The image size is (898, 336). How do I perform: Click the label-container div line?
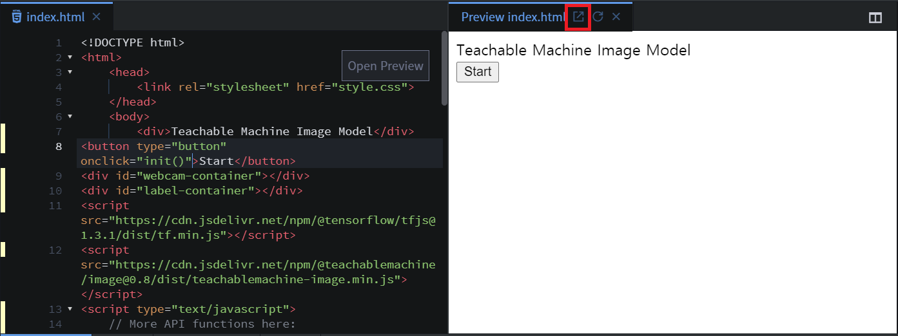pyautogui.click(x=191, y=191)
